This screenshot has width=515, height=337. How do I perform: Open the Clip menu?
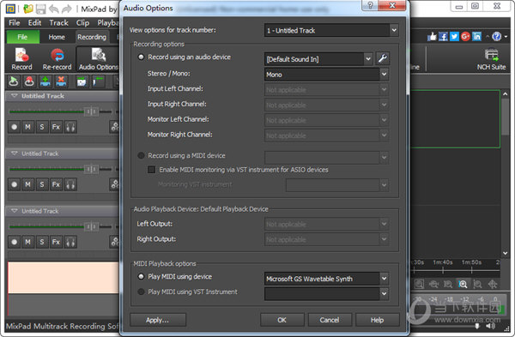coord(82,22)
